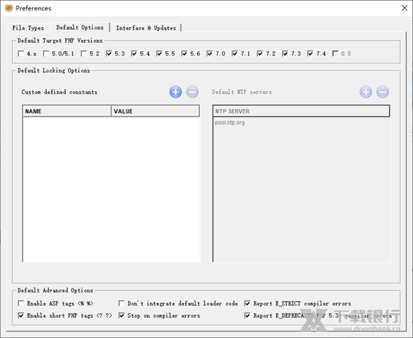
Task: Click the Preferences app icon in title bar
Action: [8, 8]
